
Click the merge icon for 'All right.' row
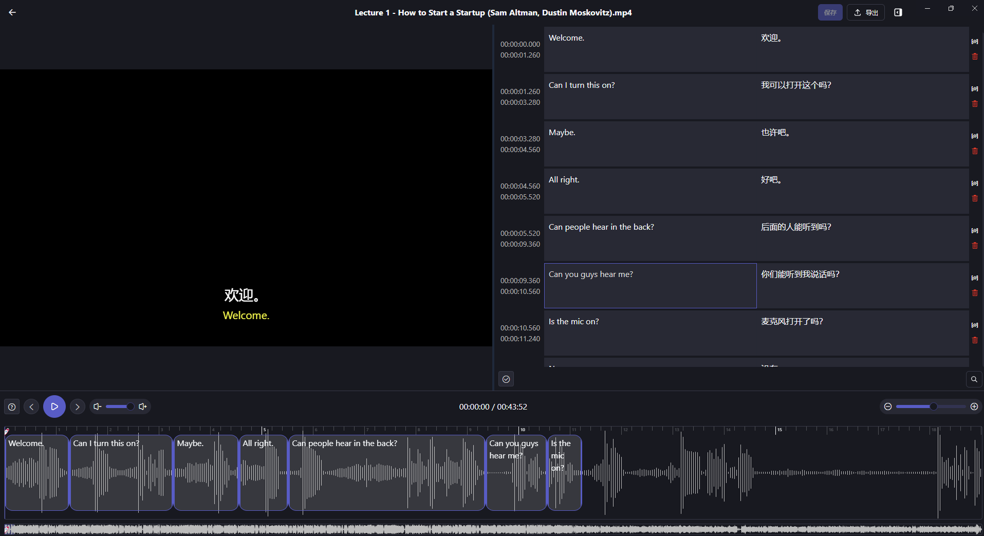coord(975,183)
